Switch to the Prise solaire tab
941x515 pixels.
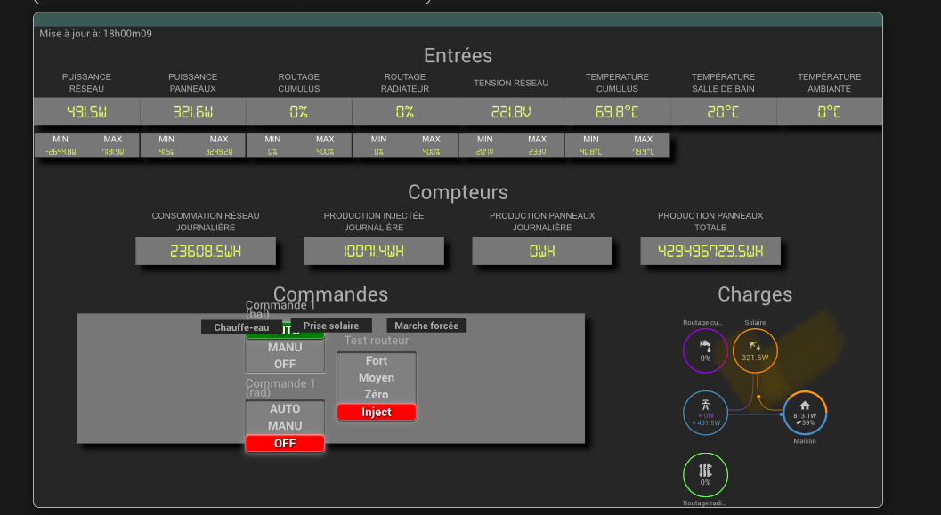(x=331, y=326)
